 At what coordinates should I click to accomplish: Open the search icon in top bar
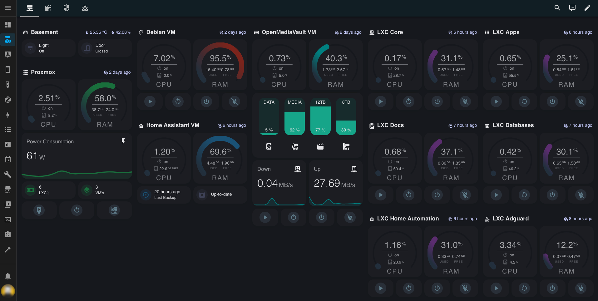(557, 8)
